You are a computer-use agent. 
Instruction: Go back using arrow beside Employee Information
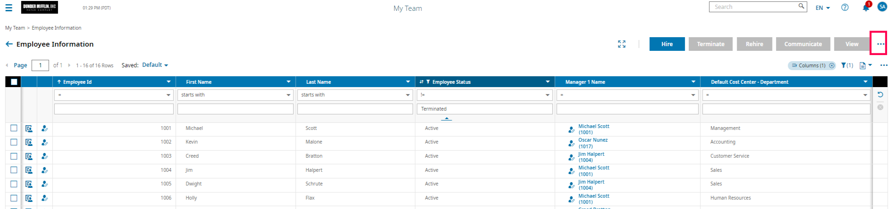point(9,44)
